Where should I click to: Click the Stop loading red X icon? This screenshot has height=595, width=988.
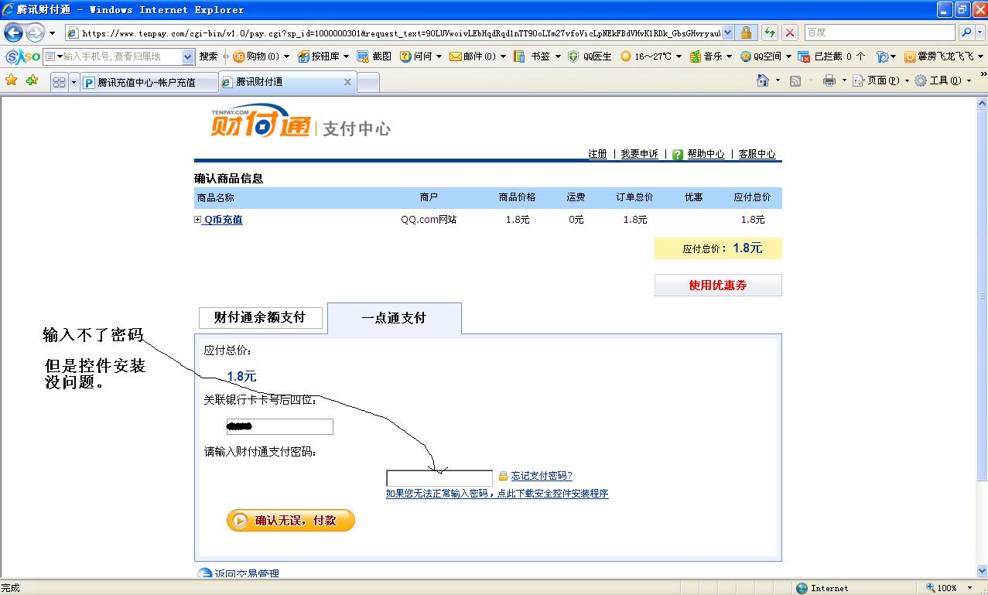pos(790,32)
